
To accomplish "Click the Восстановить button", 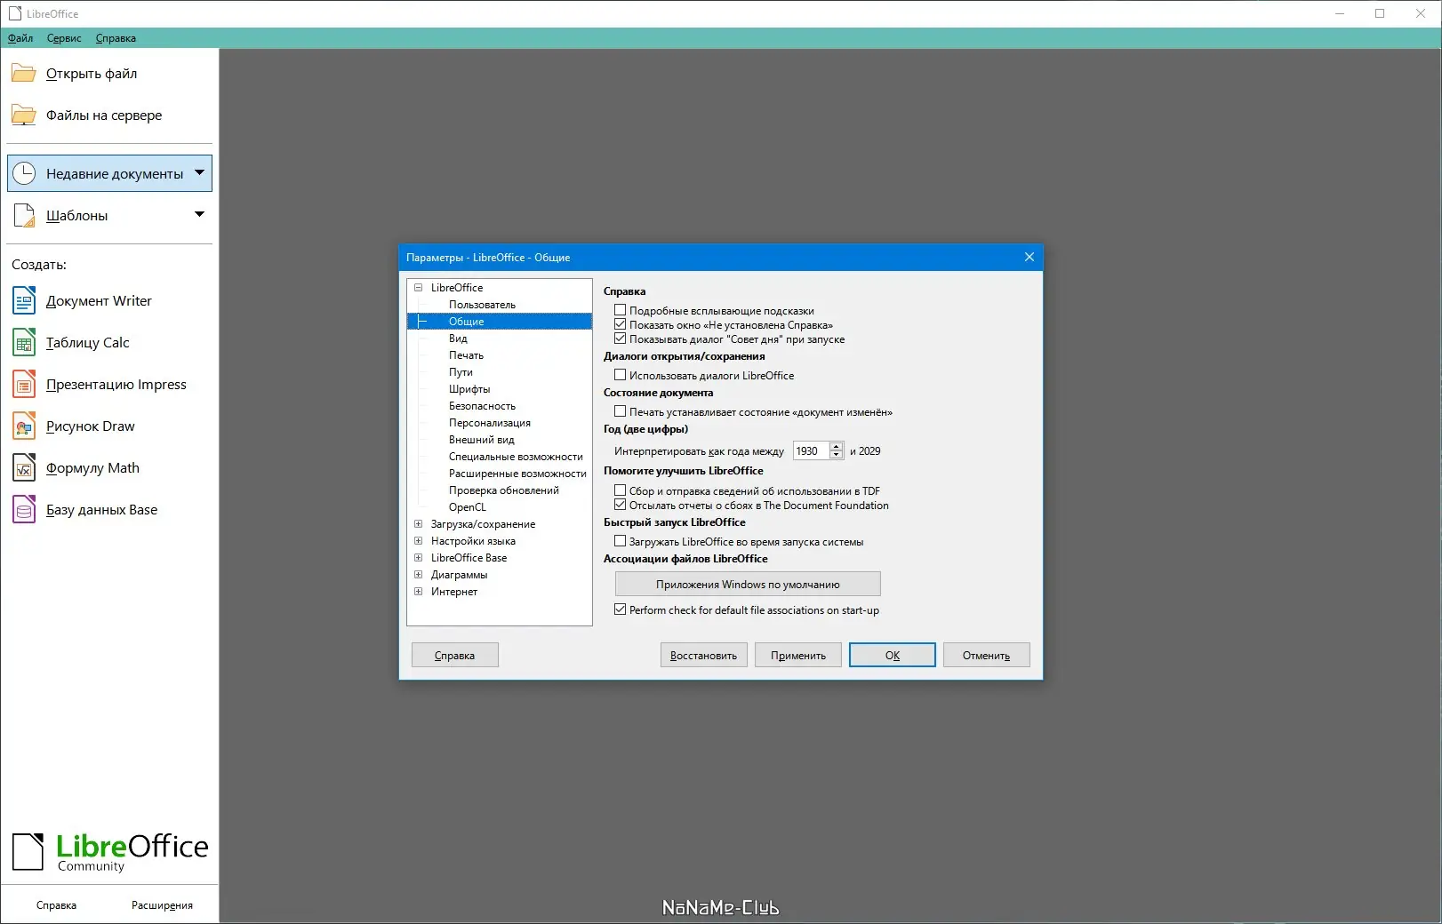I will pos(703,655).
